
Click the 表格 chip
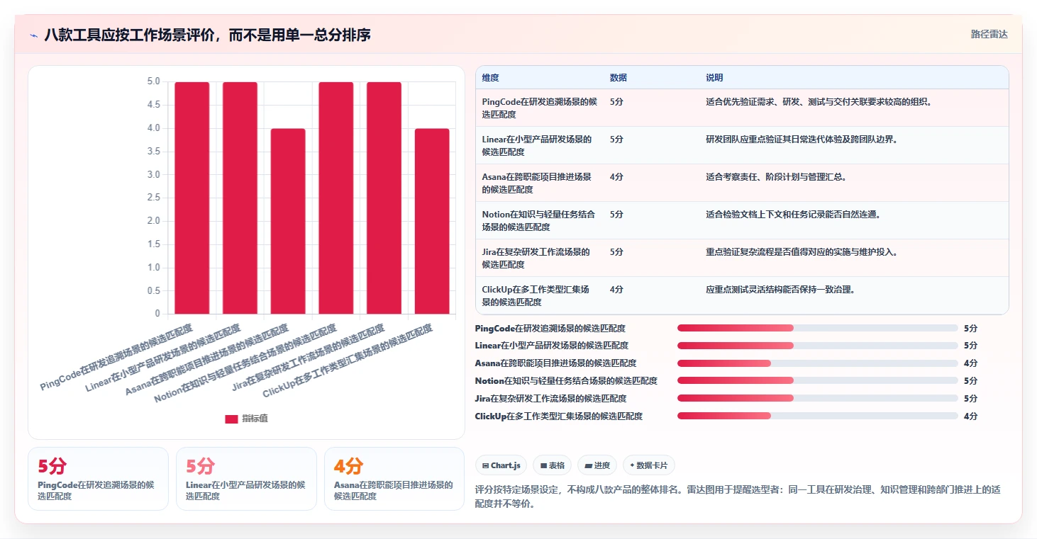(552, 465)
